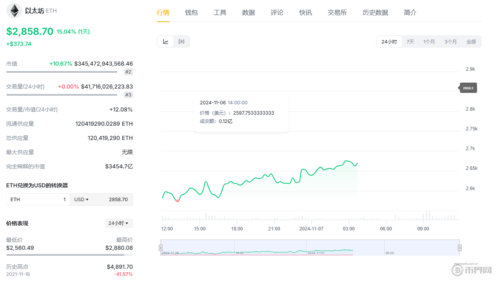Select the line chart icon
Screen dimensions: 496x281
[166, 41]
